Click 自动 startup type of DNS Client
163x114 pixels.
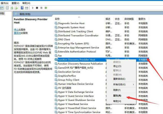point(127,40)
